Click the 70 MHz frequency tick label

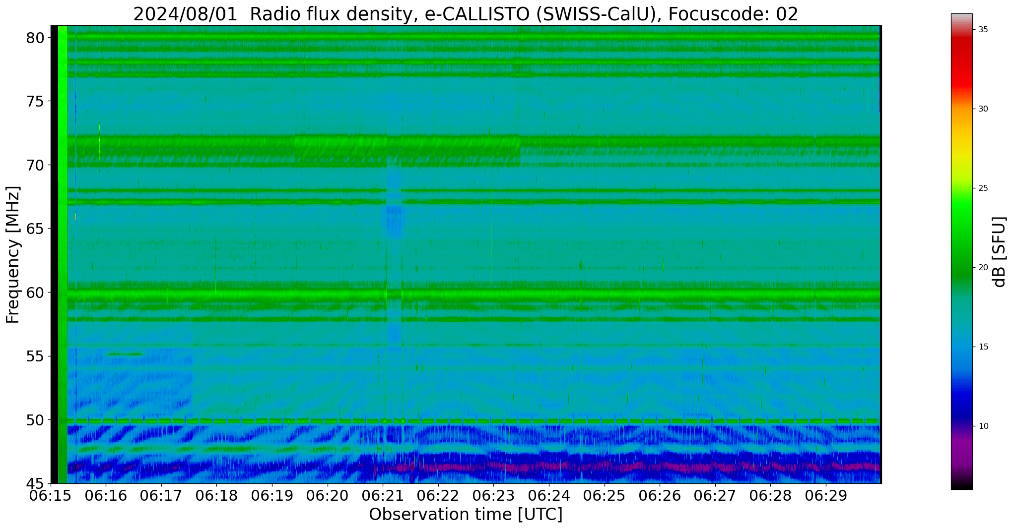click(x=35, y=165)
